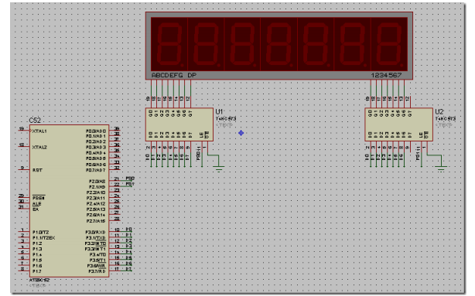Click the U1 74HC573 latch chip
The width and height of the screenshot is (475, 296).
point(179,124)
